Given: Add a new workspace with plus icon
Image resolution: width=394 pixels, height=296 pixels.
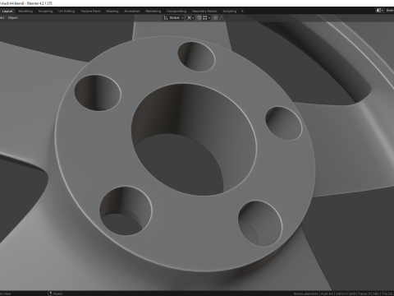Looking at the screenshot, I should [x=242, y=12].
